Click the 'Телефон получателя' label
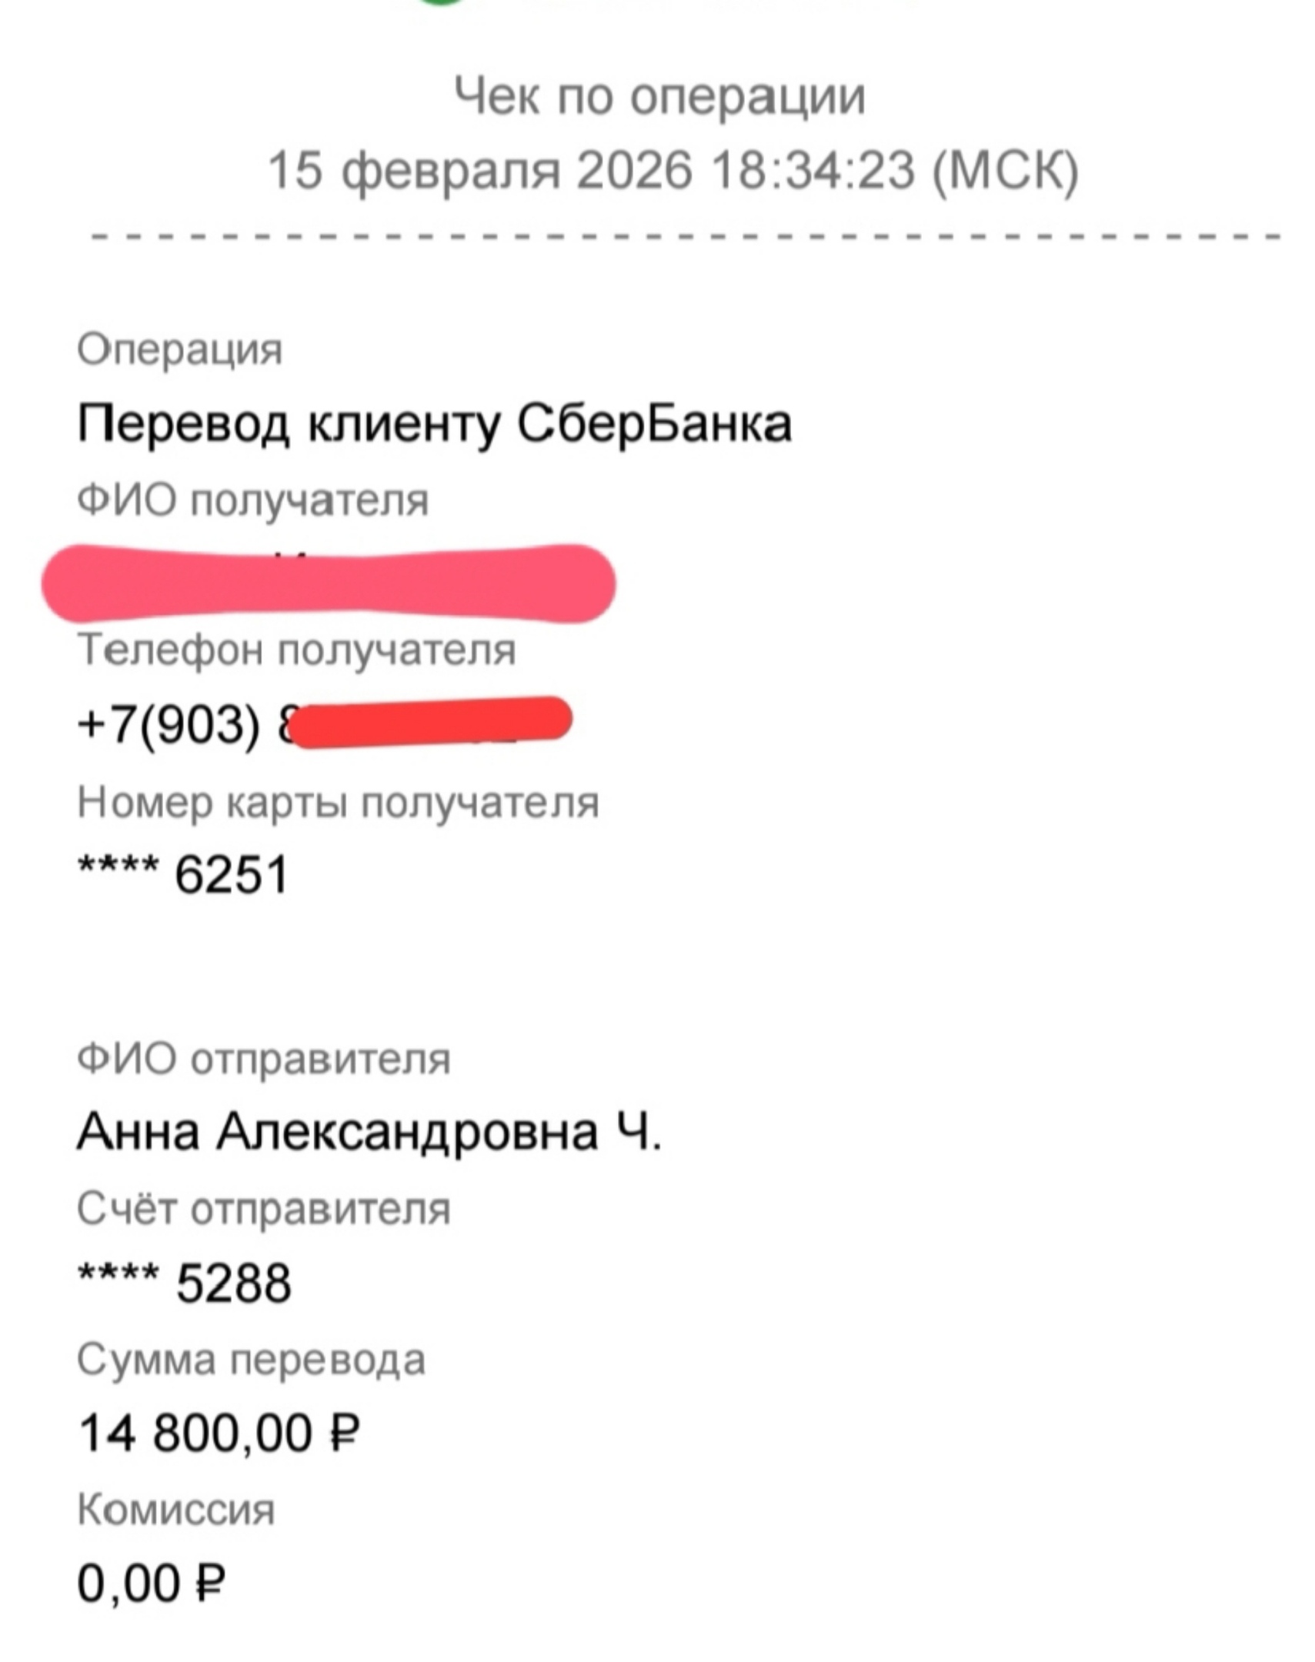This screenshot has width=1315, height=1662. pos(297,650)
